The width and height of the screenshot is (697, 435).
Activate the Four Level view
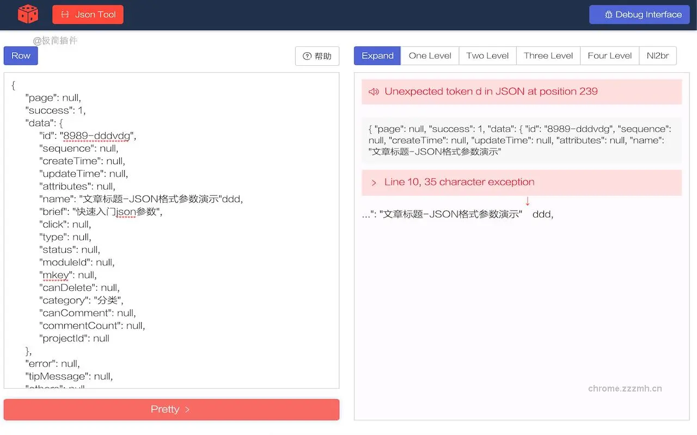[609, 55]
